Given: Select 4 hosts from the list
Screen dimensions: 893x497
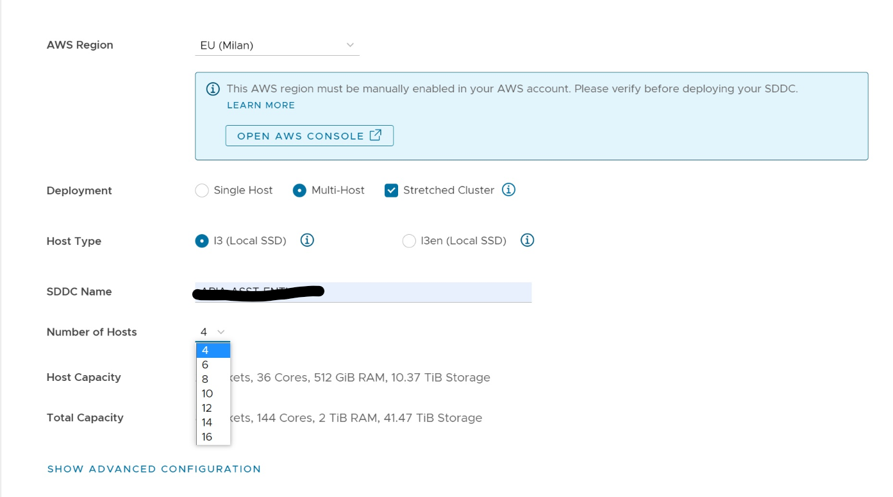Looking at the screenshot, I should coord(212,350).
